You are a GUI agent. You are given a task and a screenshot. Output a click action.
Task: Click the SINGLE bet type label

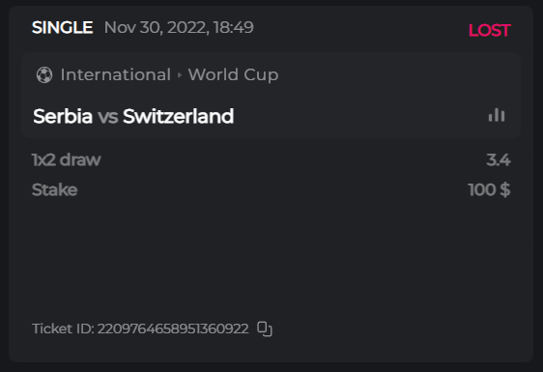[63, 27]
